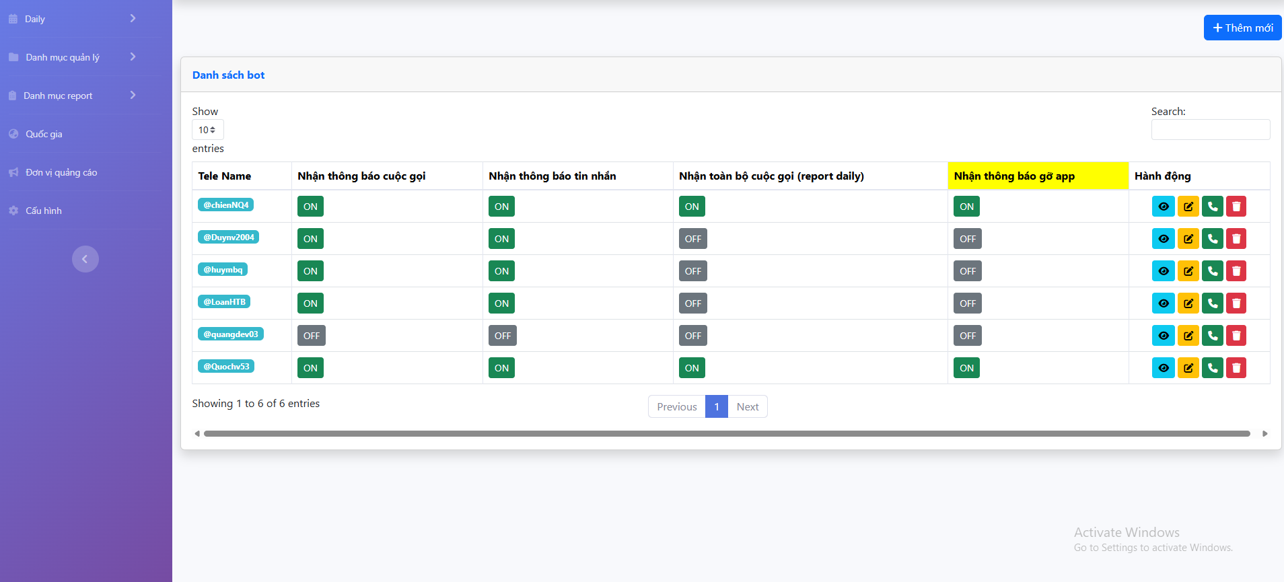Screen dimensions: 1284x582
Task: Delete the @LoanHTB bot with trash icon
Action: pos(1236,303)
